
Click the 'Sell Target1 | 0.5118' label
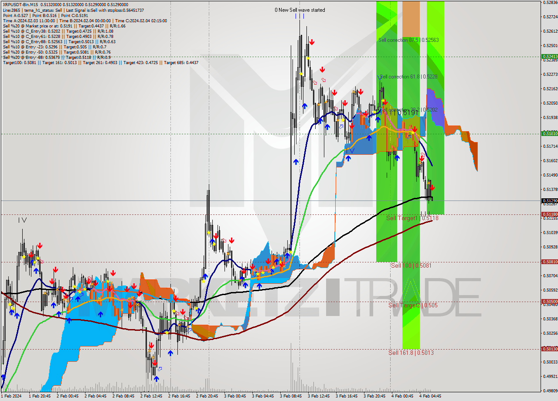click(412, 217)
